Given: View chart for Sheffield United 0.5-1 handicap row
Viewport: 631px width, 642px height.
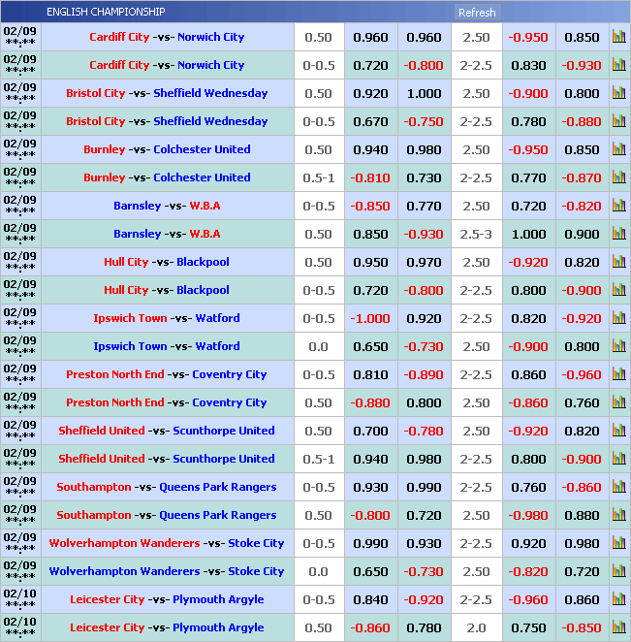Looking at the screenshot, I should pyautogui.click(x=618, y=460).
